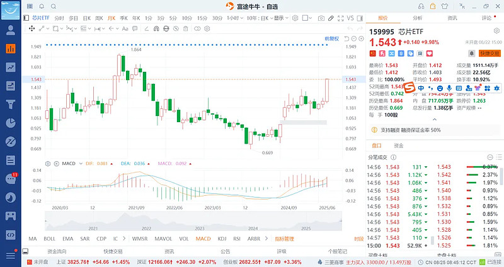
Task: Switch to the 资讯 tab
Action: (x=452, y=18)
